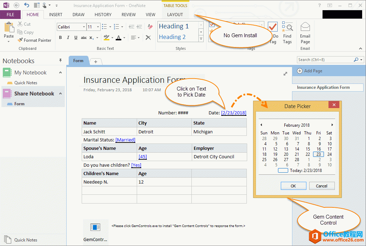Select the bulleted list icon
Image resolution: width=366 pixels, height=246 pixels.
104,27
